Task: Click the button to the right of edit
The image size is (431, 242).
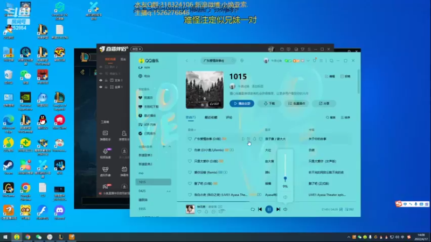Action: tap(345, 76)
